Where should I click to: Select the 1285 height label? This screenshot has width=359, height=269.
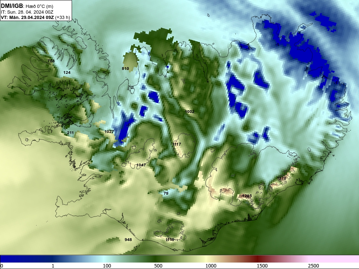tap(247, 196)
